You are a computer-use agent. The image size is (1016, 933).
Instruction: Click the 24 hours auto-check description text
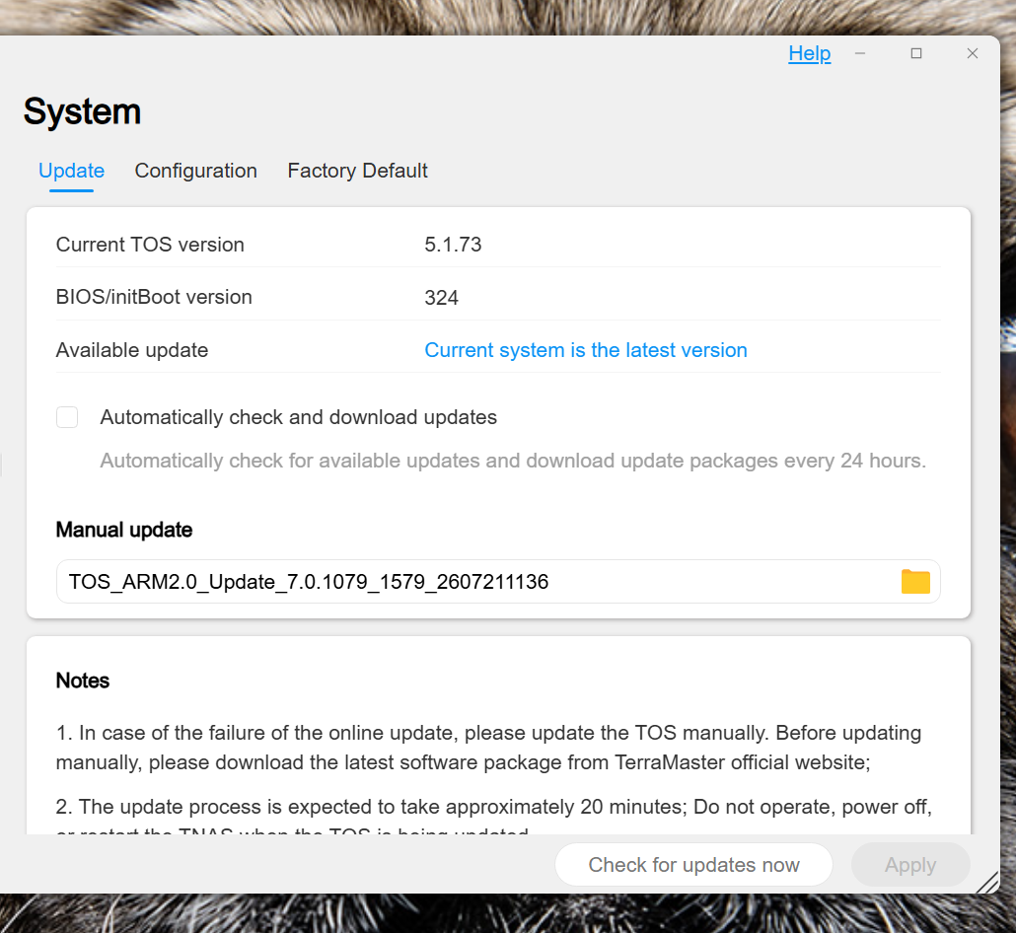point(513,461)
